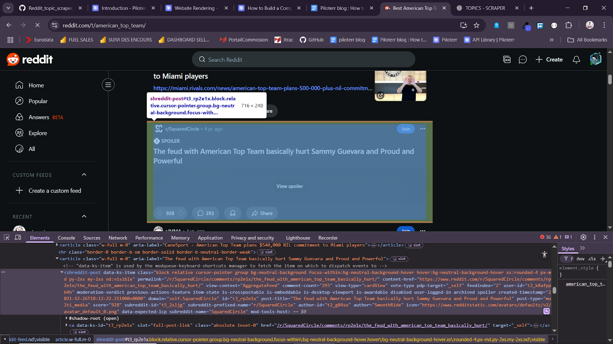Open the 293 comments button
The width and height of the screenshot is (613, 344).
(x=206, y=213)
